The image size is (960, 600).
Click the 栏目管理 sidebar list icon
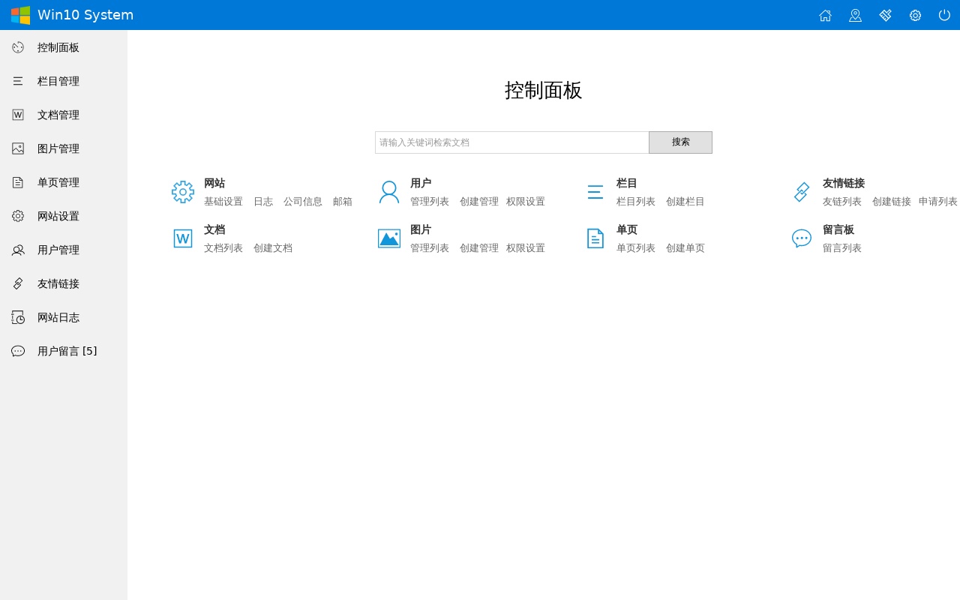(18, 81)
